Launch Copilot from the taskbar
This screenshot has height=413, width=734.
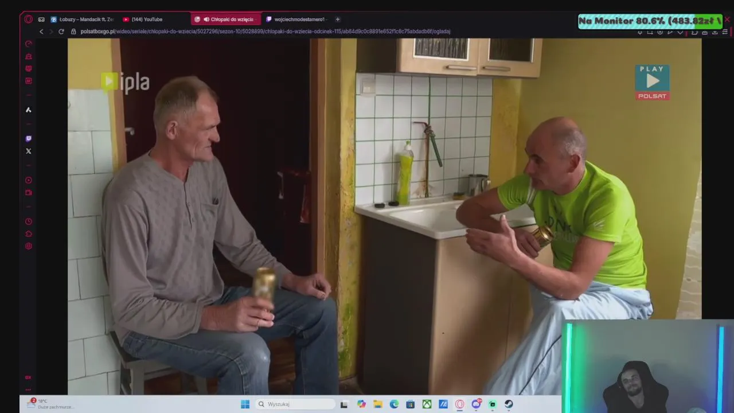[x=361, y=404]
